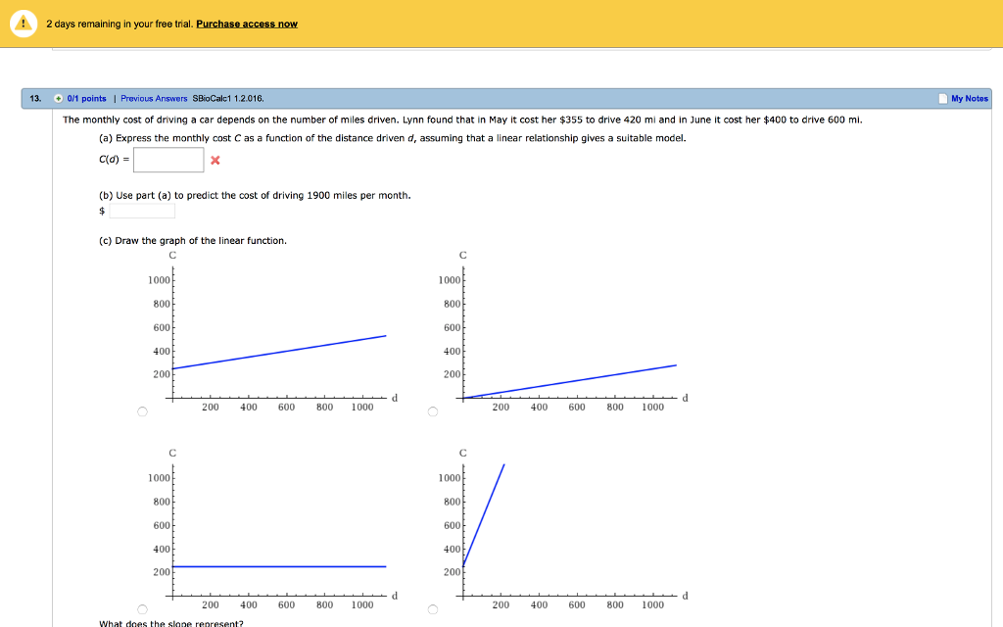The height and width of the screenshot is (627, 1003).
Task: Click the question number 13 label
Action: click(x=35, y=99)
